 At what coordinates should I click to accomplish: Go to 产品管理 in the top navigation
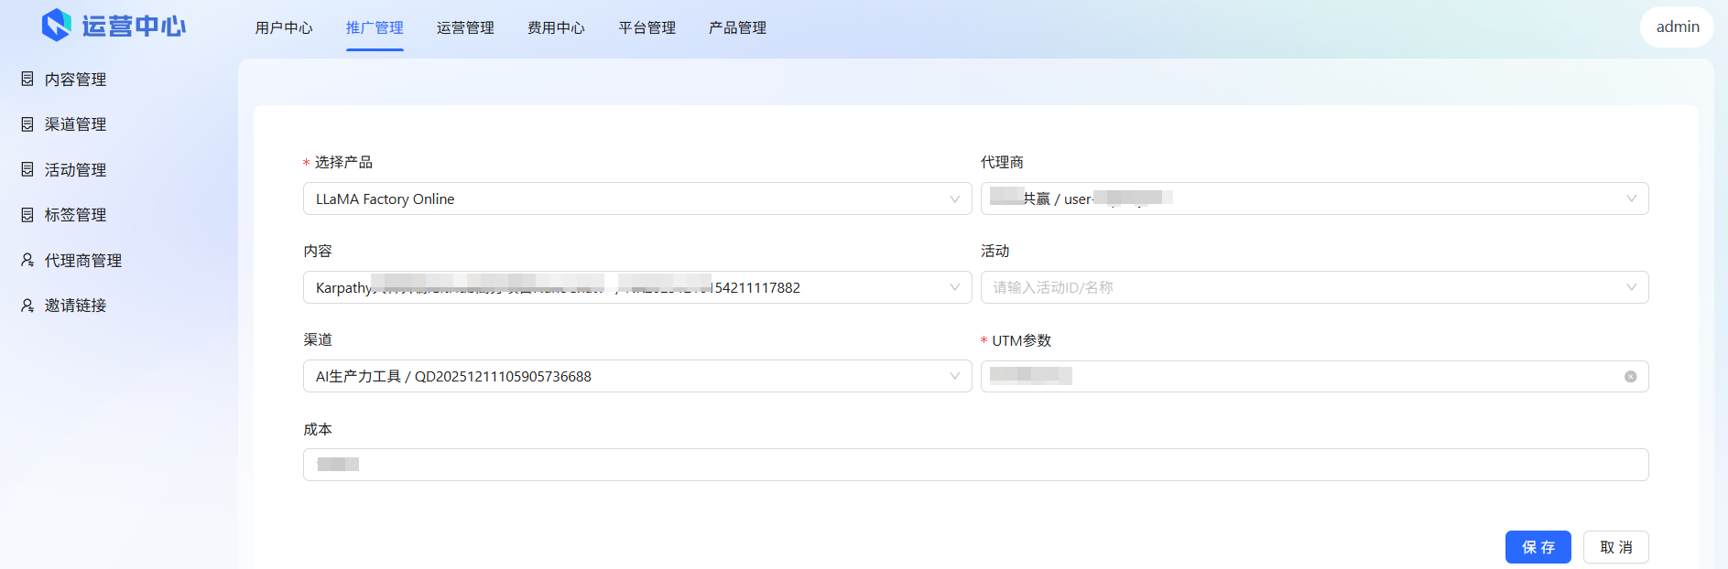[x=737, y=28]
